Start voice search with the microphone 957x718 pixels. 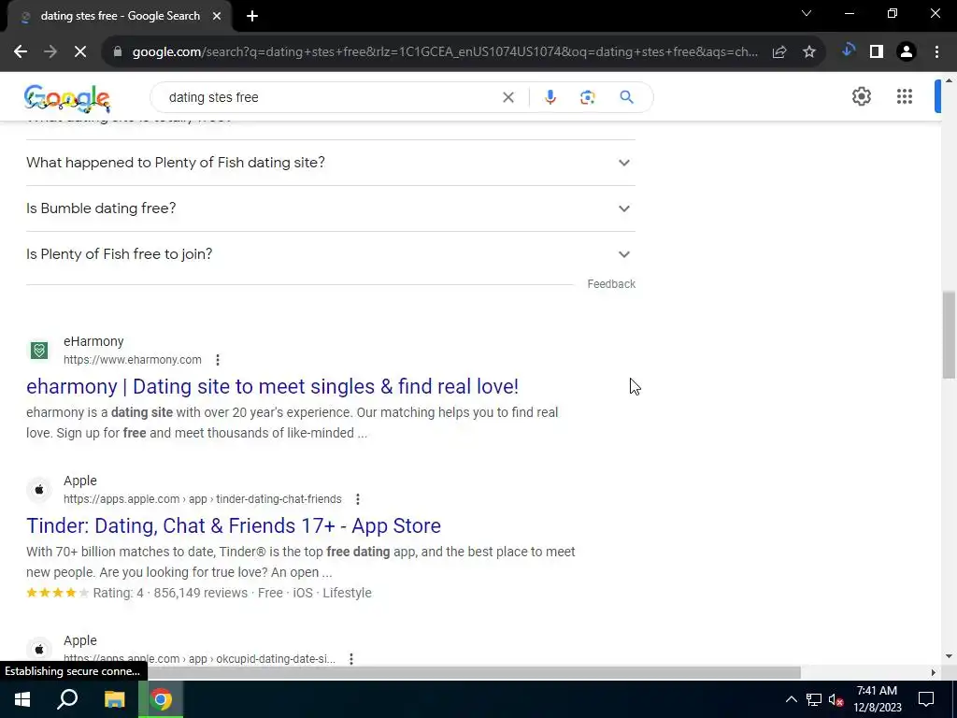click(x=550, y=97)
